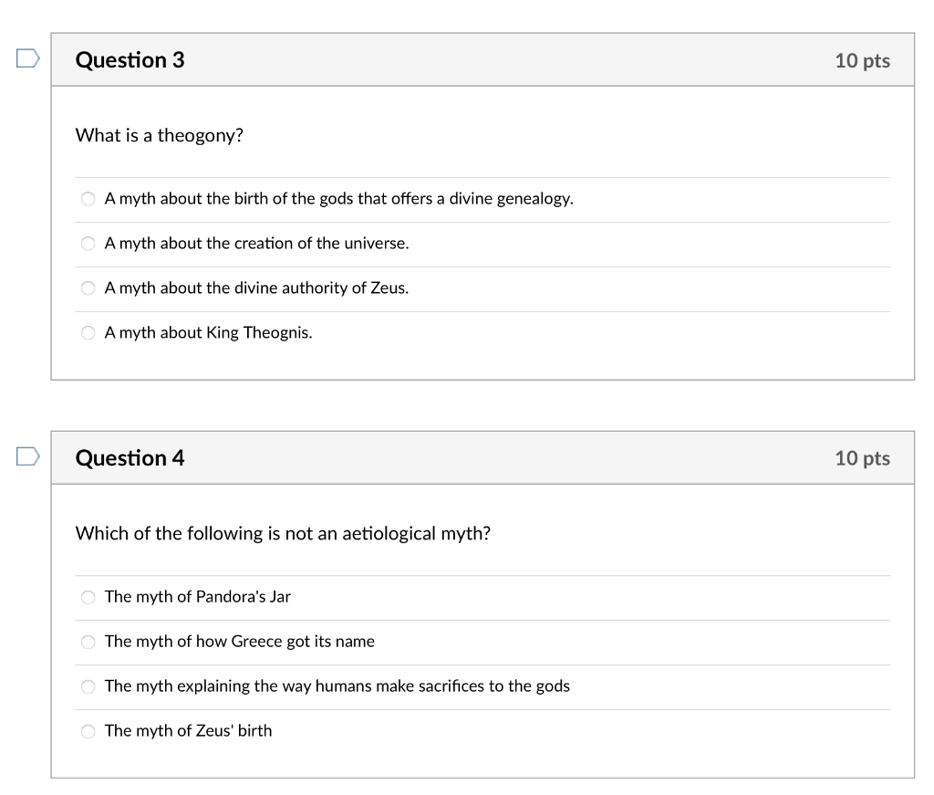The height and width of the screenshot is (795, 934).
Task: Pick the 'King Theognis' answer
Action: click(x=88, y=333)
